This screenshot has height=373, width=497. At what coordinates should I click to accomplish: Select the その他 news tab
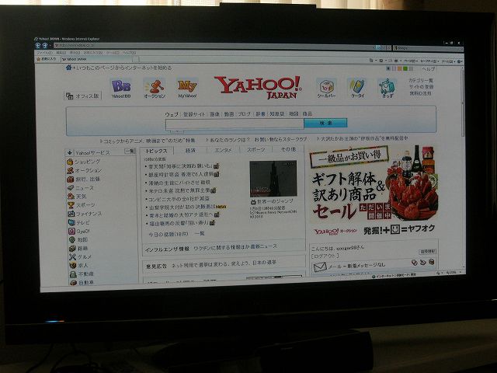pyautogui.click(x=288, y=149)
